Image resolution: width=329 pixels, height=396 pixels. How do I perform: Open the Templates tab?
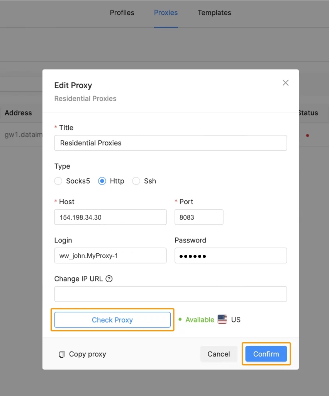pyautogui.click(x=214, y=13)
